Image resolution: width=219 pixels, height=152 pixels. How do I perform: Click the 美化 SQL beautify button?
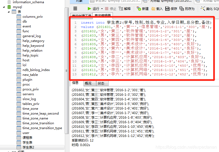coord(210,9)
